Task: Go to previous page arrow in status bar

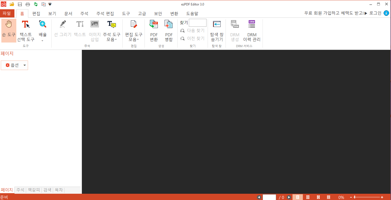Action: click(259, 197)
